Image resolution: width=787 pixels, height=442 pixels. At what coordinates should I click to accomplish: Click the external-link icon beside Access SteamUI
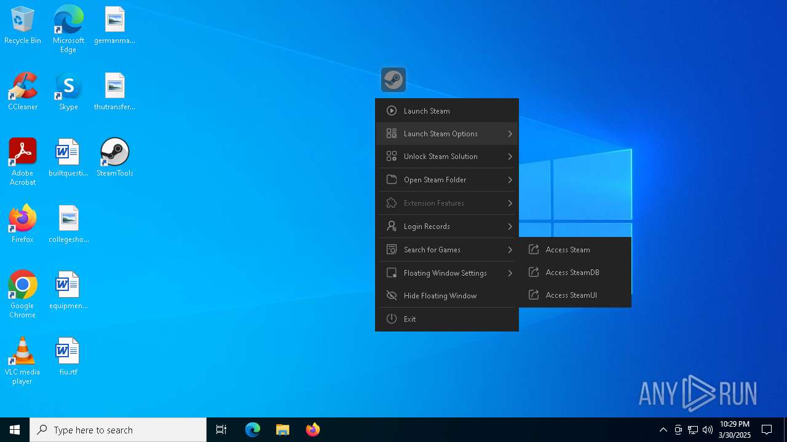click(x=534, y=295)
